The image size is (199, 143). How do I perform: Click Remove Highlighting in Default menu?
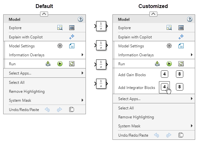27,91
